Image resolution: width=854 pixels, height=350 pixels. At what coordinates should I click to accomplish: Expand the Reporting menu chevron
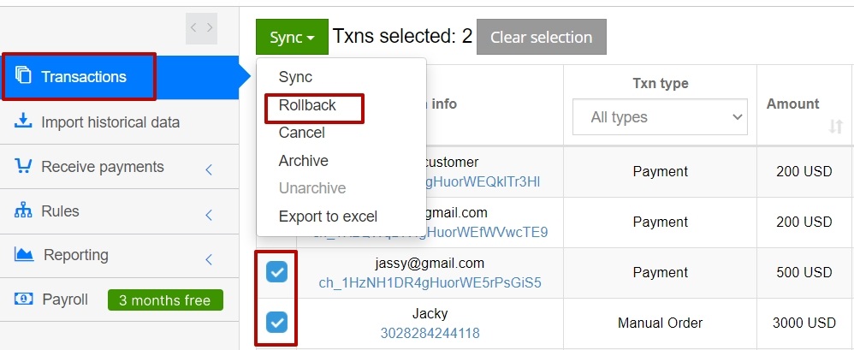pyautogui.click(x=209, y=259)
